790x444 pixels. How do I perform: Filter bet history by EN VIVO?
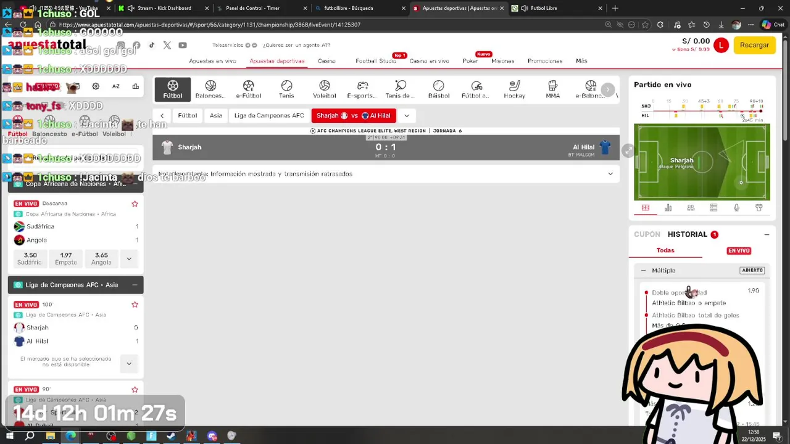(739, 250)
